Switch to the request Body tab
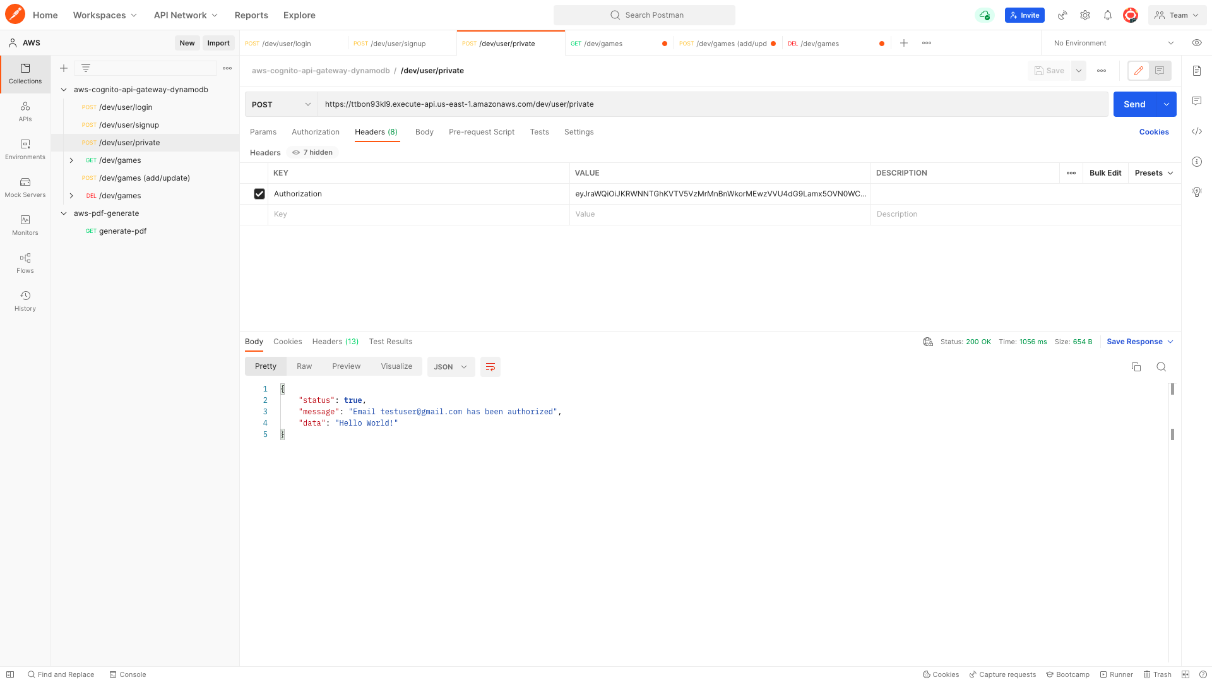The height and width of the screenshot is (682, 1212). [x=424, y=132]
